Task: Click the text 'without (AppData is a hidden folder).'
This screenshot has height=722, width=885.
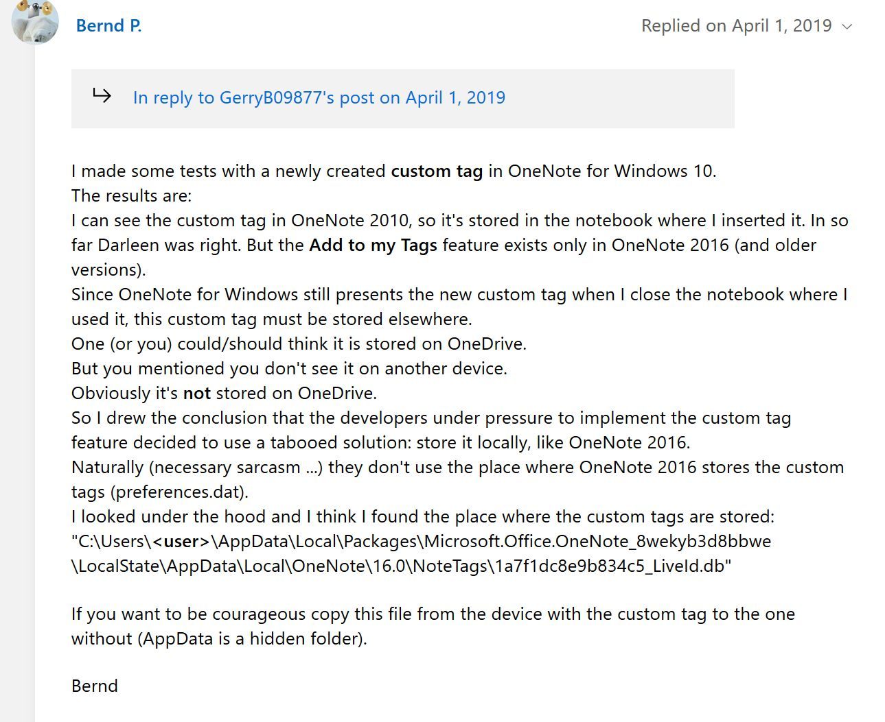Action: tap(219, 639)
